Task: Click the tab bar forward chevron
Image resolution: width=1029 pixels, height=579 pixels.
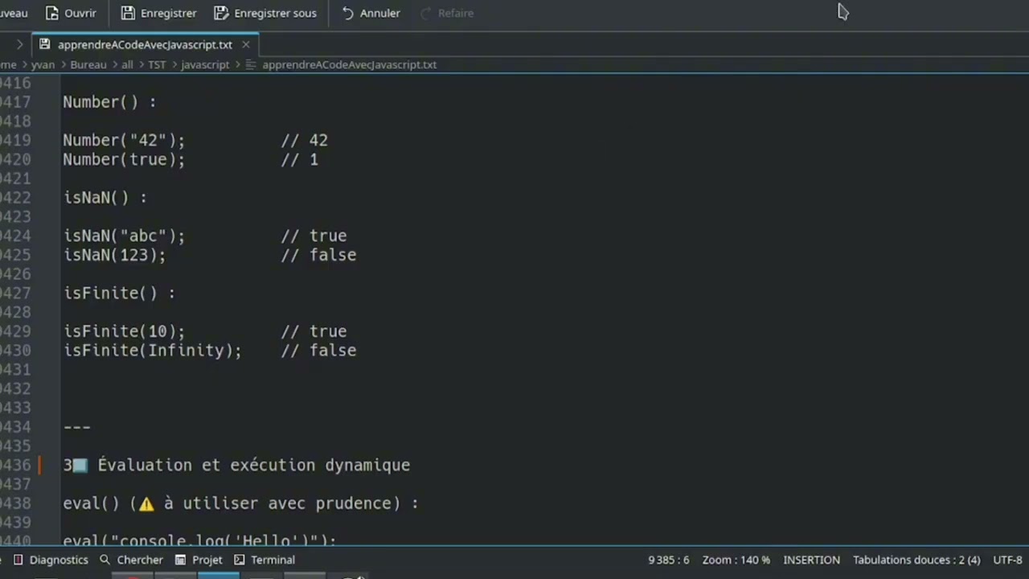Action: click(x=19, y=44)
